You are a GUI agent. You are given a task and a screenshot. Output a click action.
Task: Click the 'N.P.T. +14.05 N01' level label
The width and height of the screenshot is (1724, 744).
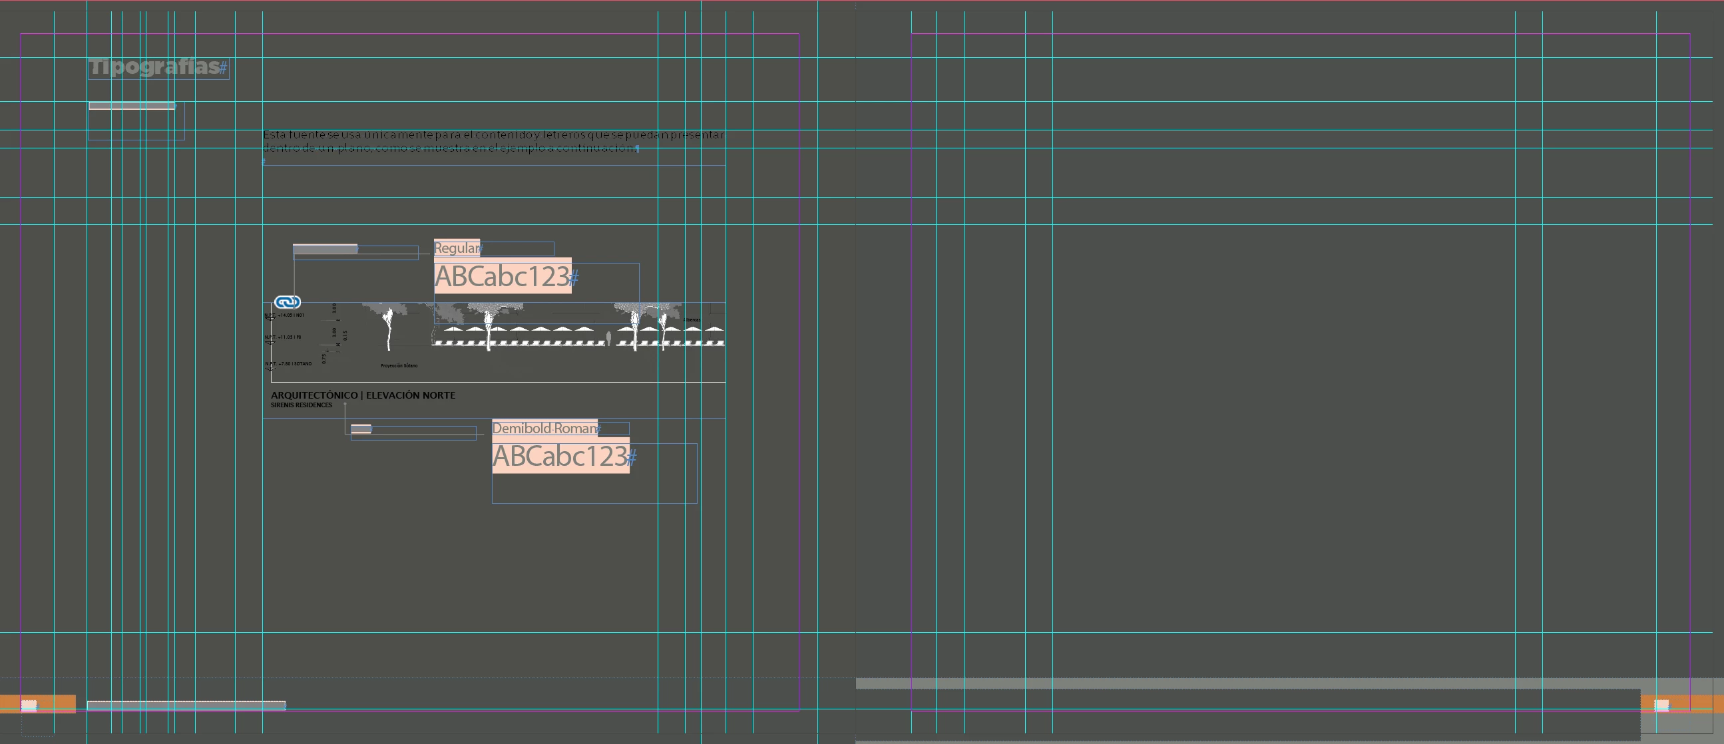click(x=285, y=315)
